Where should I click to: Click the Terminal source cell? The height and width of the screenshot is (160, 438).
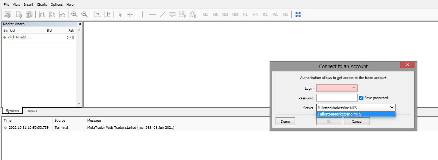[61, 127]
